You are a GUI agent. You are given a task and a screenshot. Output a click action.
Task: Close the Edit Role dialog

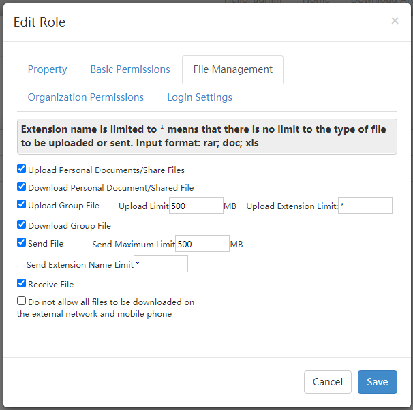click(x=395, y=21)
